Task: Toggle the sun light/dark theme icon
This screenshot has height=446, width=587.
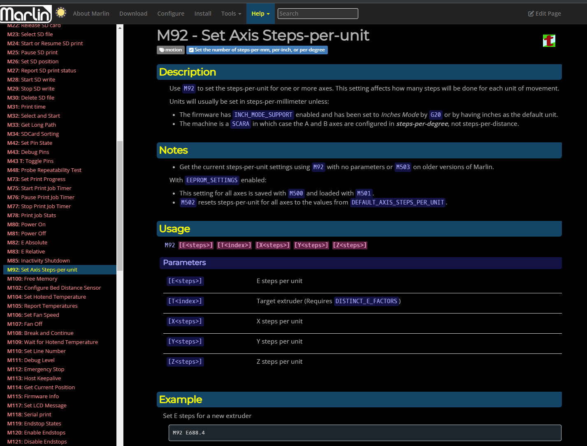Action: tap(61, 13)
